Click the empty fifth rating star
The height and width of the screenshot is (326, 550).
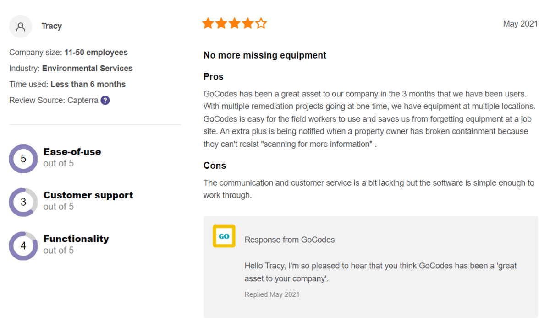pos(261,23)
